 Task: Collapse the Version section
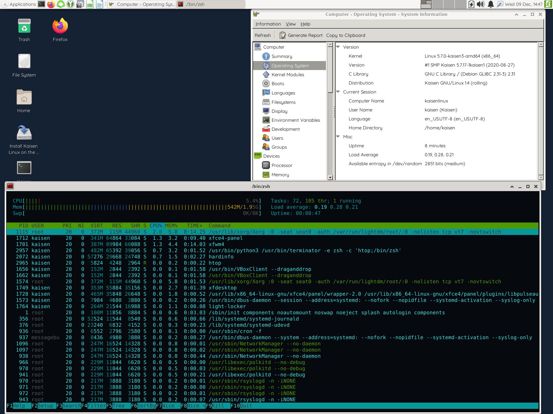[338, 47]
